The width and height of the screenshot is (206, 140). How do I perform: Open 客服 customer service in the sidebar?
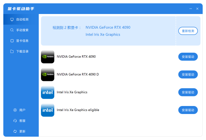(19, 121)
